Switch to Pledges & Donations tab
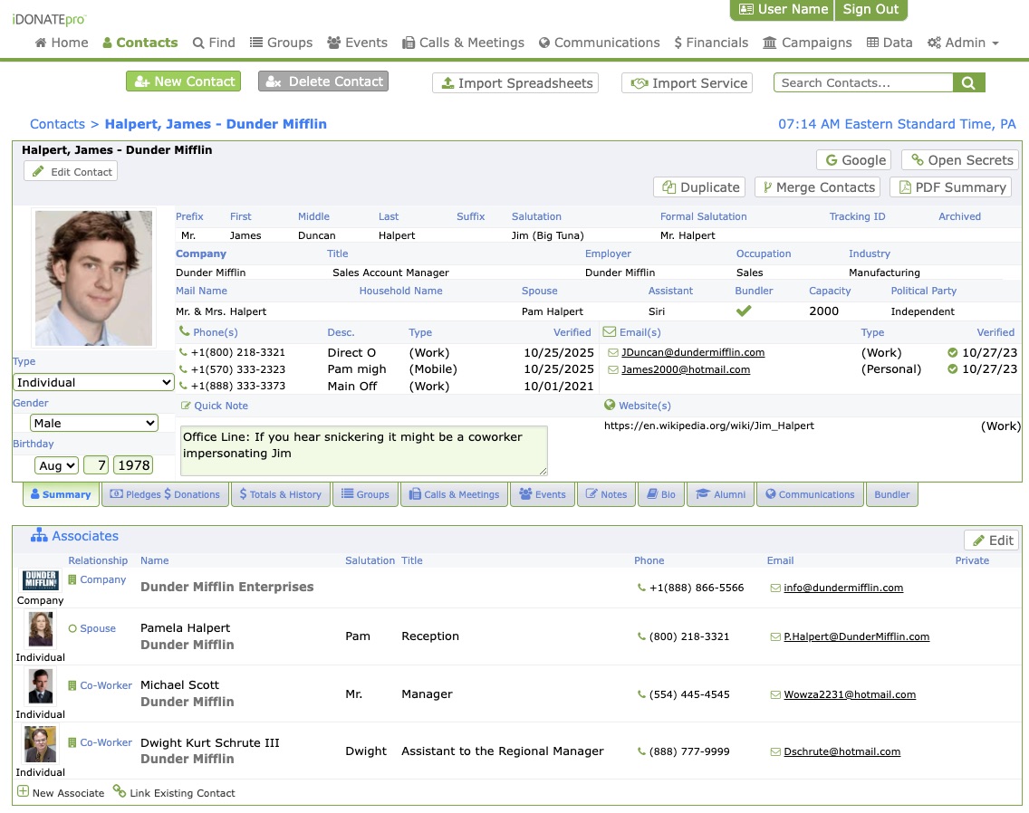The height and width of the screenshot is (813, 1029). [x=165, y=494]
